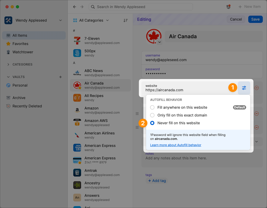The width and height of the screenshot is (267, 208).
Task: Open the item icon chooser dropdown
Action: click(159, 42)
